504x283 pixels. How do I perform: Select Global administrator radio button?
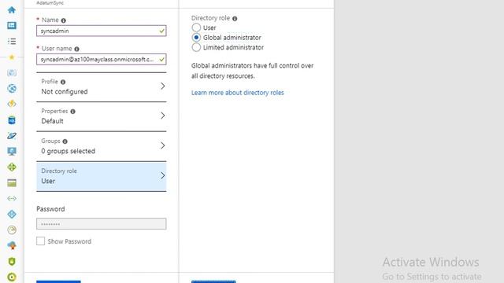(x=196, y=38)
